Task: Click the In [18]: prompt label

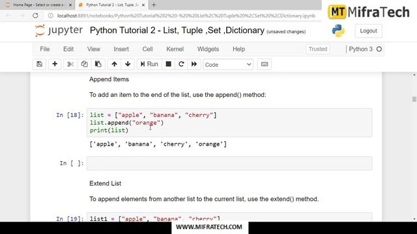Action: coord(70,115)
